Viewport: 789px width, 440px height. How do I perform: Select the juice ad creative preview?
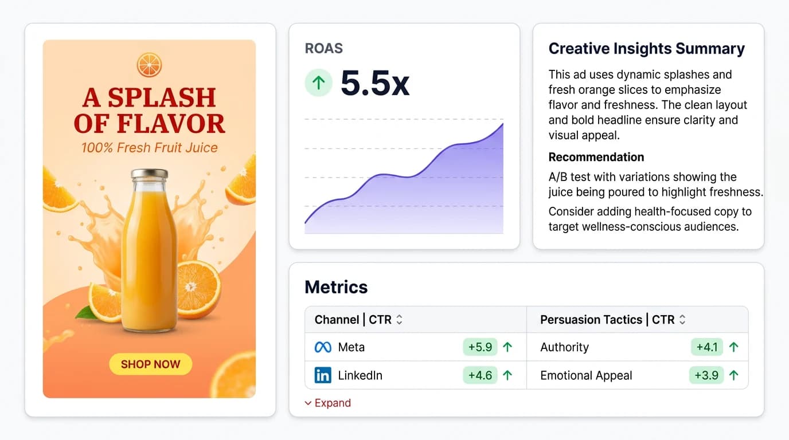150,218
